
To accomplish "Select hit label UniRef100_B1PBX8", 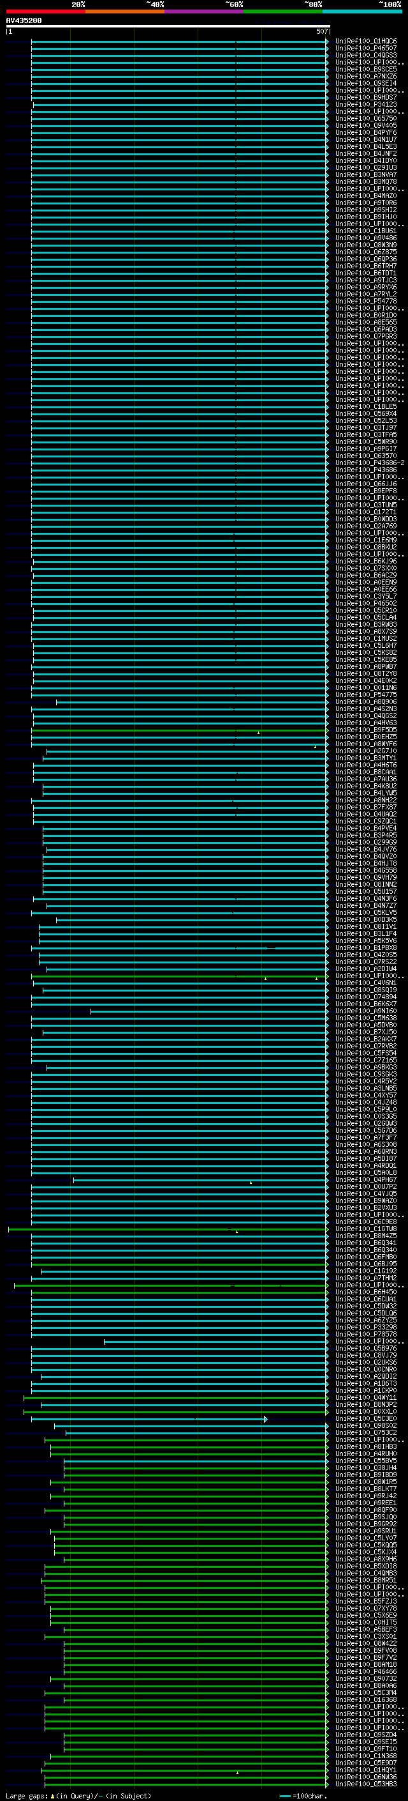I will [365, 948].
